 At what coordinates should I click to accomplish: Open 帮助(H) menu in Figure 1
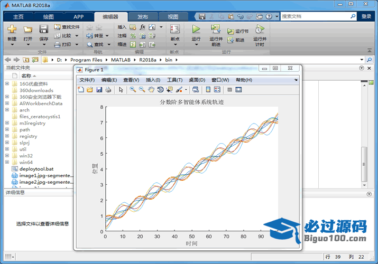[244, 80]
